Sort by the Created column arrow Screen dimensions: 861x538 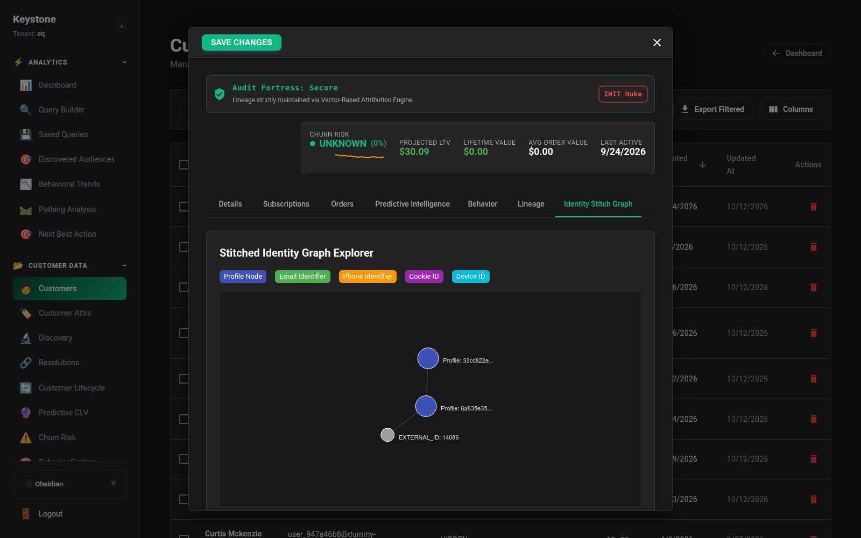[x=703, y=165]
